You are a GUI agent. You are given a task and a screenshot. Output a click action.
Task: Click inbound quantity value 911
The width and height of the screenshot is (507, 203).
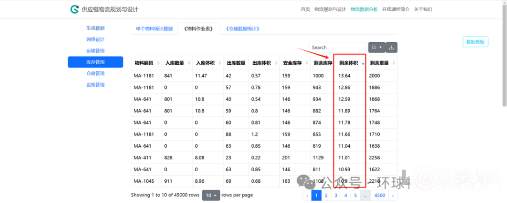pyautogui.click(x=169, y=181)
